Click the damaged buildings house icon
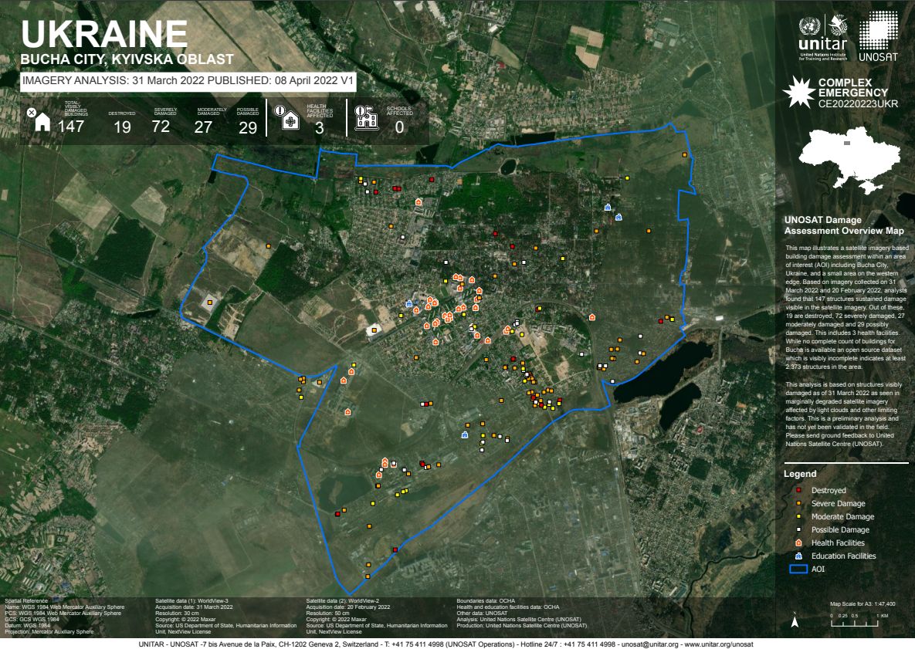 [42, 121]
